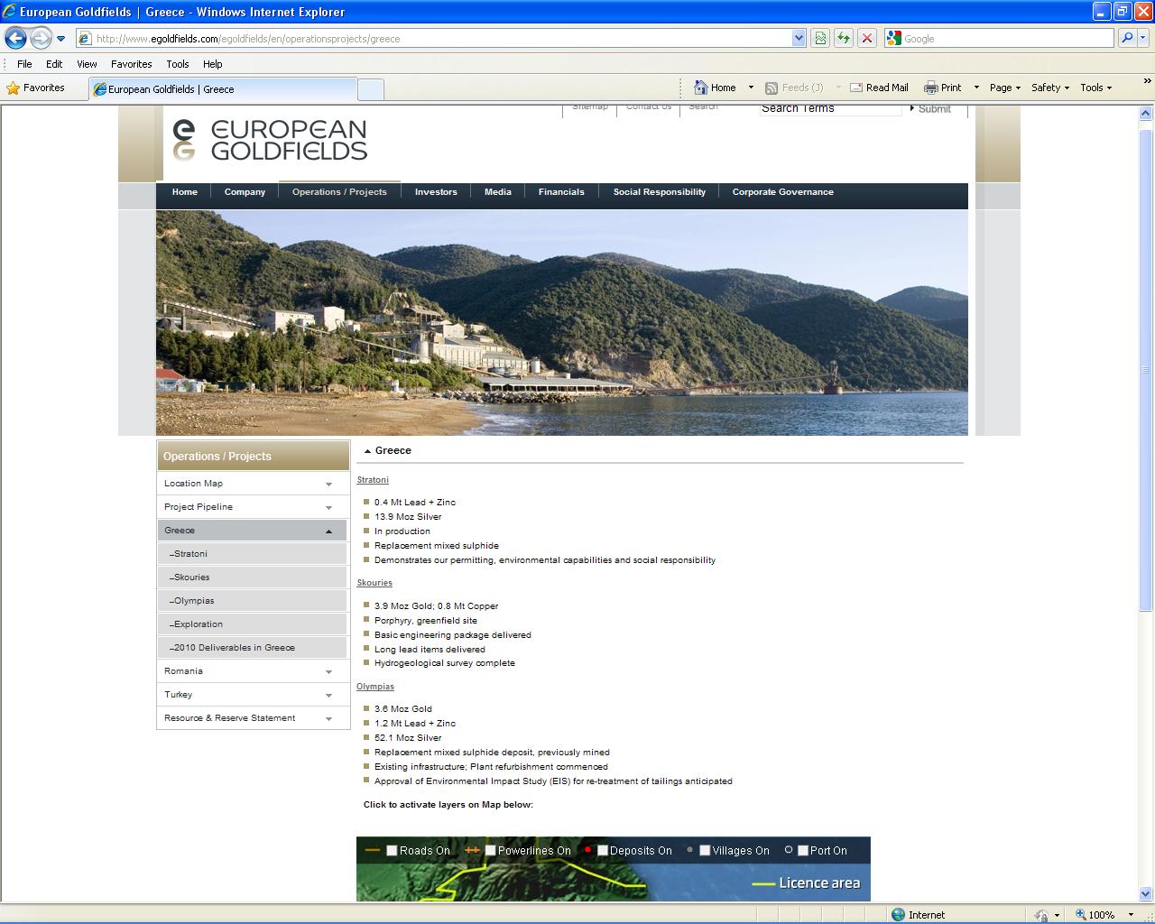Screen dimensions: 1155x924
Task: Click the European Goldfields logo
Action: 270,140
